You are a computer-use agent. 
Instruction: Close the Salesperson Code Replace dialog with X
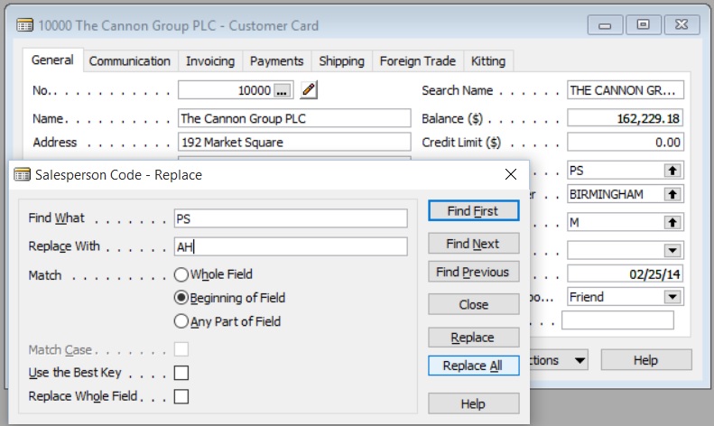point(511,174)
